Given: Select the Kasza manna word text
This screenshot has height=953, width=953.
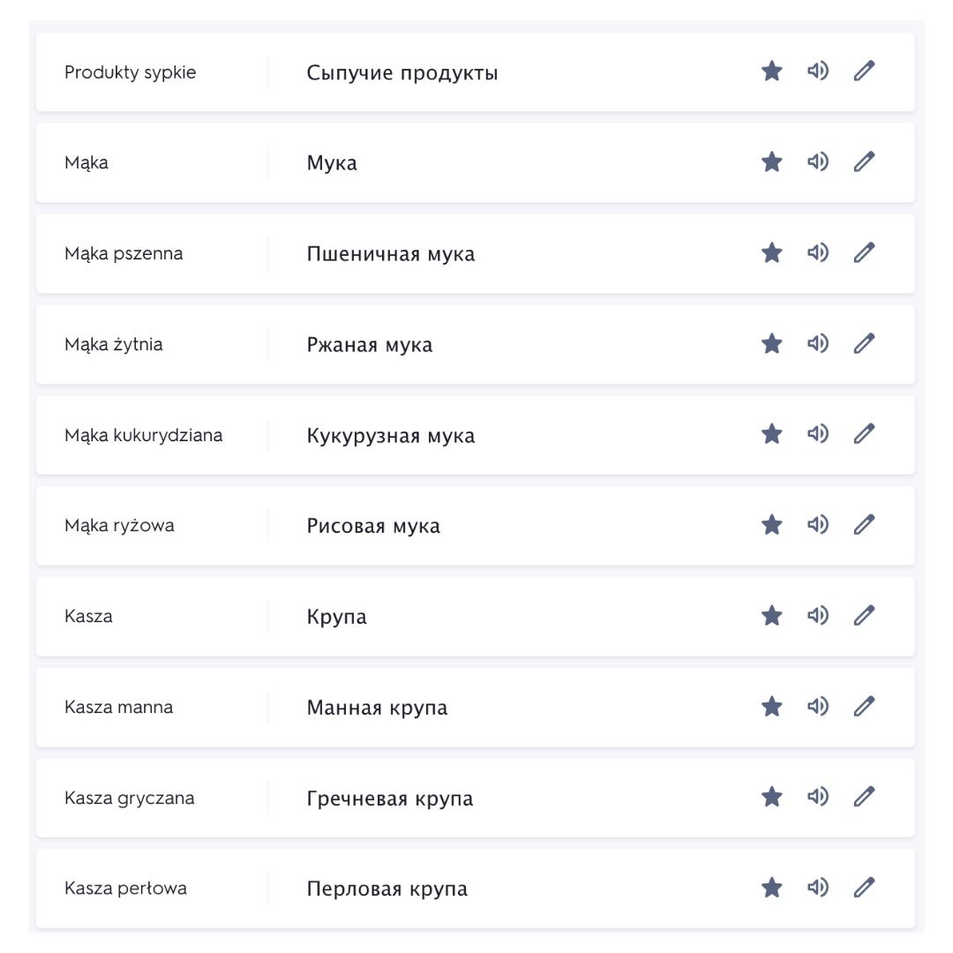Looking at the screenshot, I should (118, 707).
